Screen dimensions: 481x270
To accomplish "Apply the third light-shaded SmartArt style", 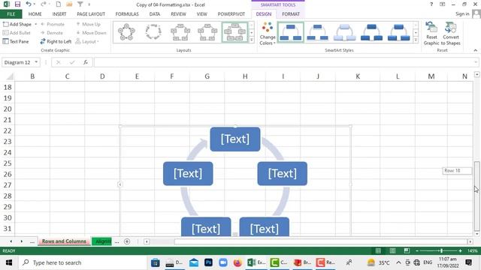I will point(344,32).
